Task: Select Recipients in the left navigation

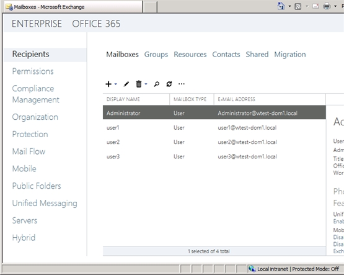Action: pyautogui.click(x=45, y=55)
